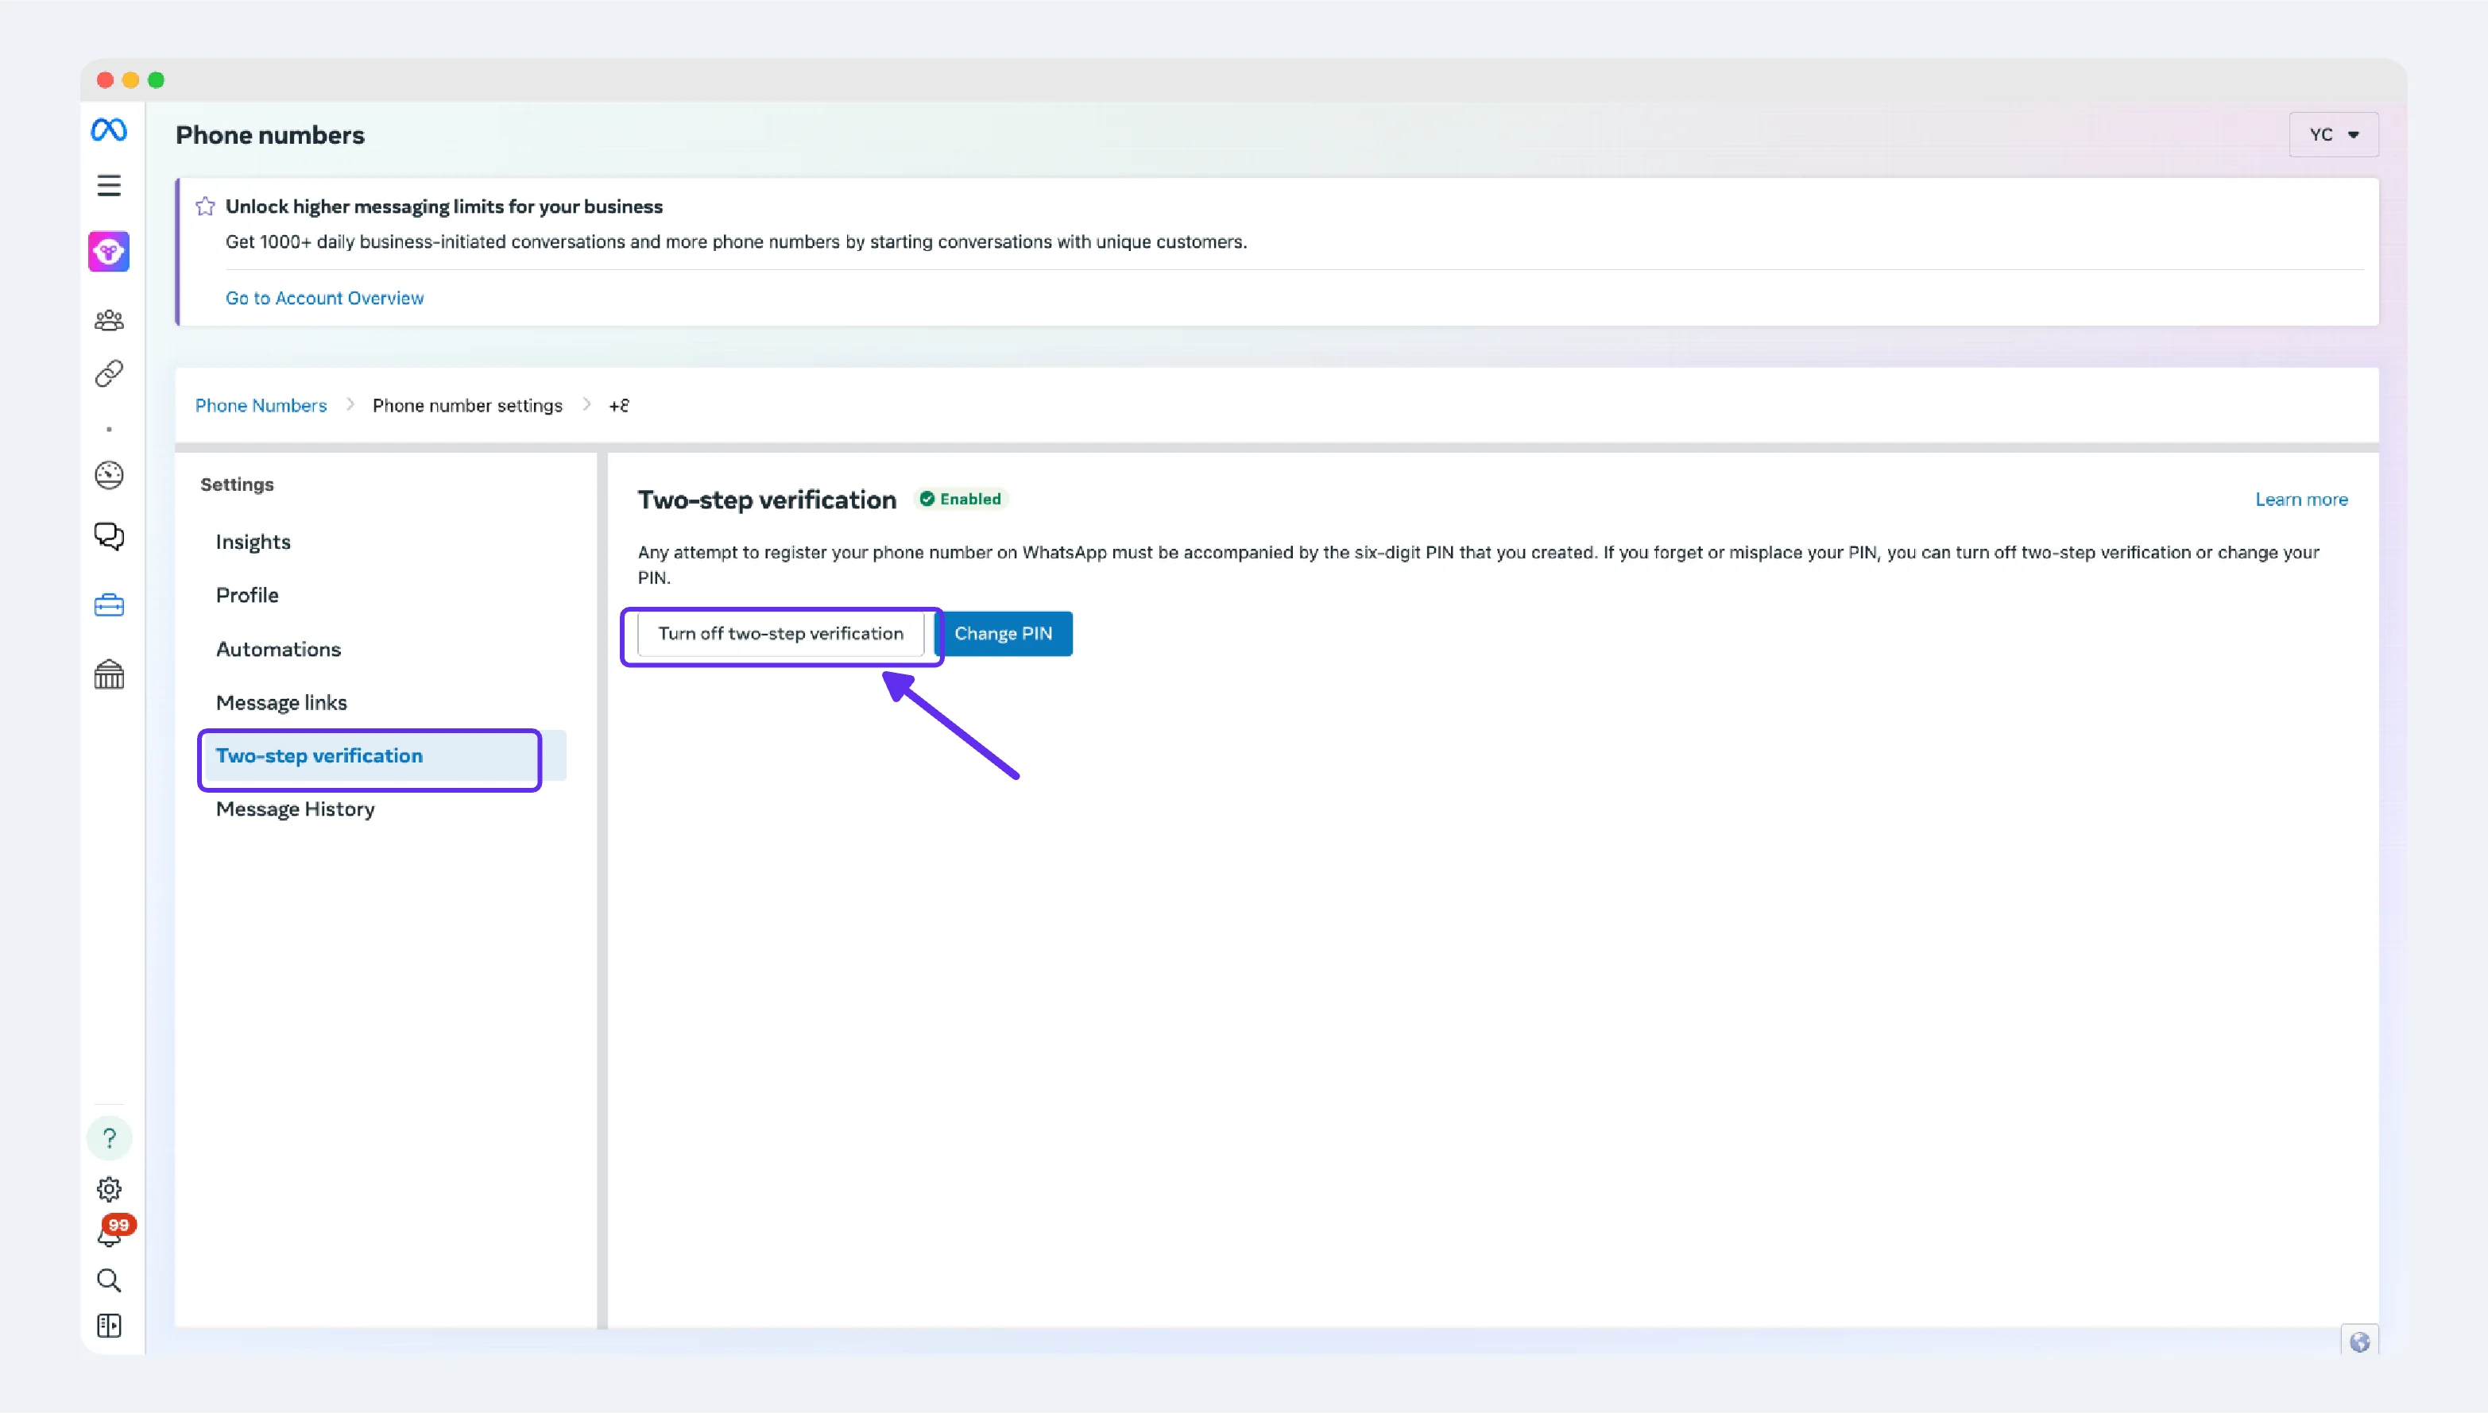
Task: Open the dashboard gauge icon
Action: (109, 476)
